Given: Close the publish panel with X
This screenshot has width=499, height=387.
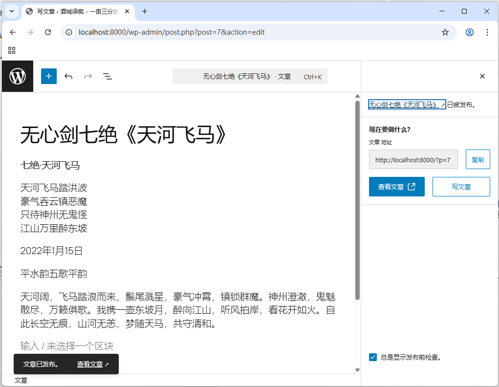Looking at the screenshot, I should tap(482, 76).
